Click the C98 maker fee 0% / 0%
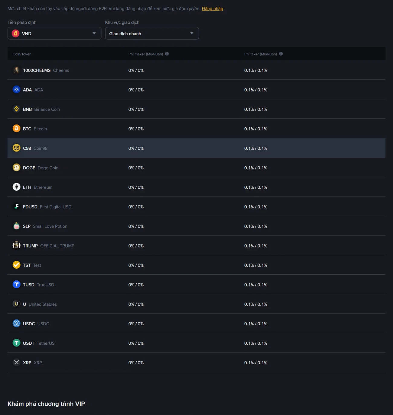 click(136, 148)
